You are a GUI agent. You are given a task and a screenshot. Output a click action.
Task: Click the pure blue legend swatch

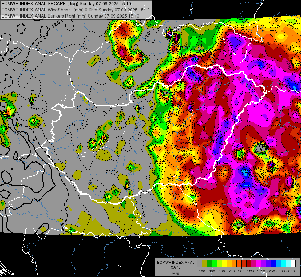pyautogui.click(x=274, y=263)
